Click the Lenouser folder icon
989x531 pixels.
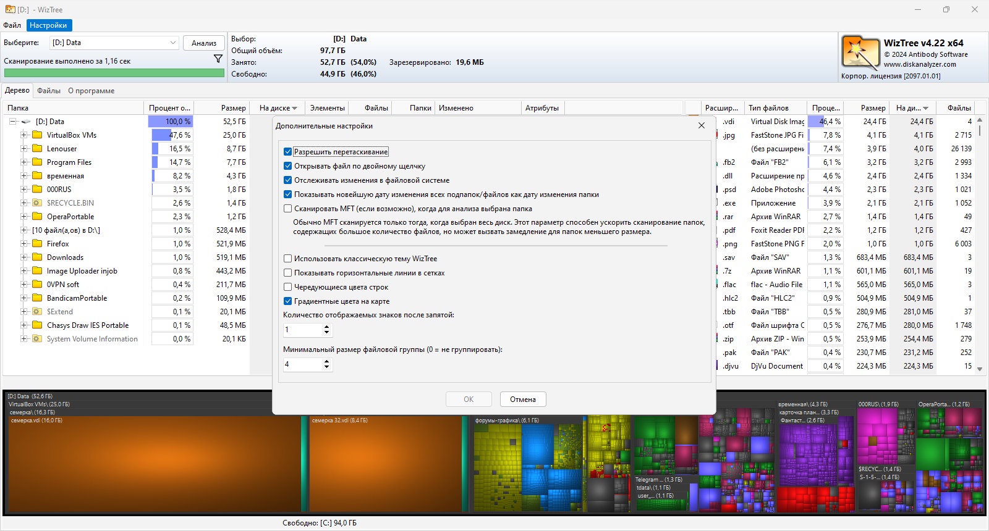pos(37,148)
